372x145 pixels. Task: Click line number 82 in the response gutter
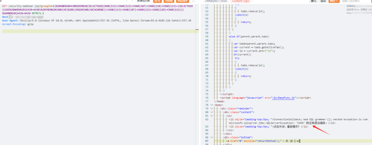click(207, 120)
